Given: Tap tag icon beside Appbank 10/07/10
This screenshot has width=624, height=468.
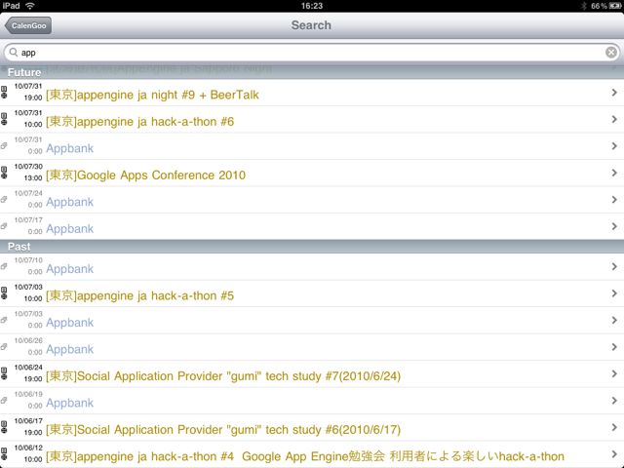Looking at the screenshot, I should point(4,266).
